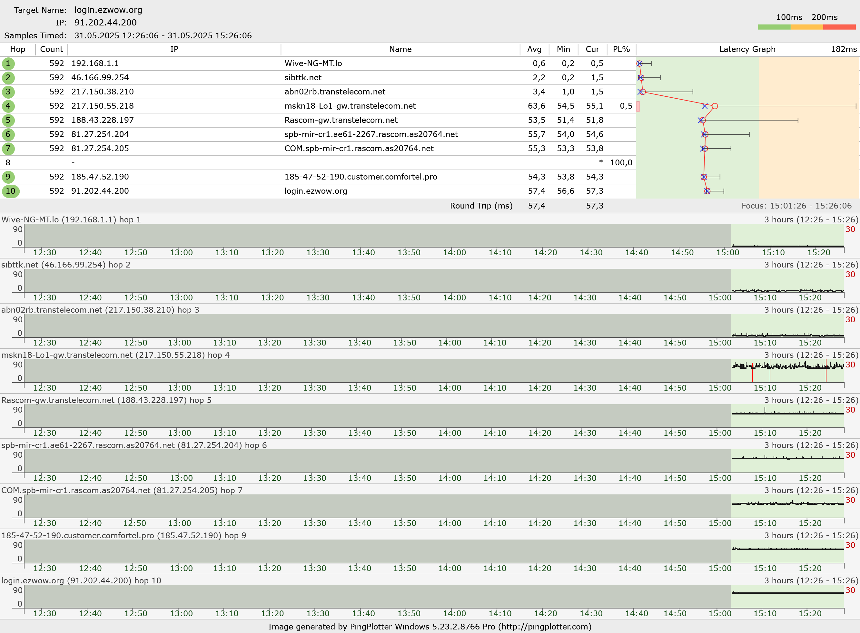Click the PingPlotter footer credit text
The image size is (860, 633).
[430, 627]
